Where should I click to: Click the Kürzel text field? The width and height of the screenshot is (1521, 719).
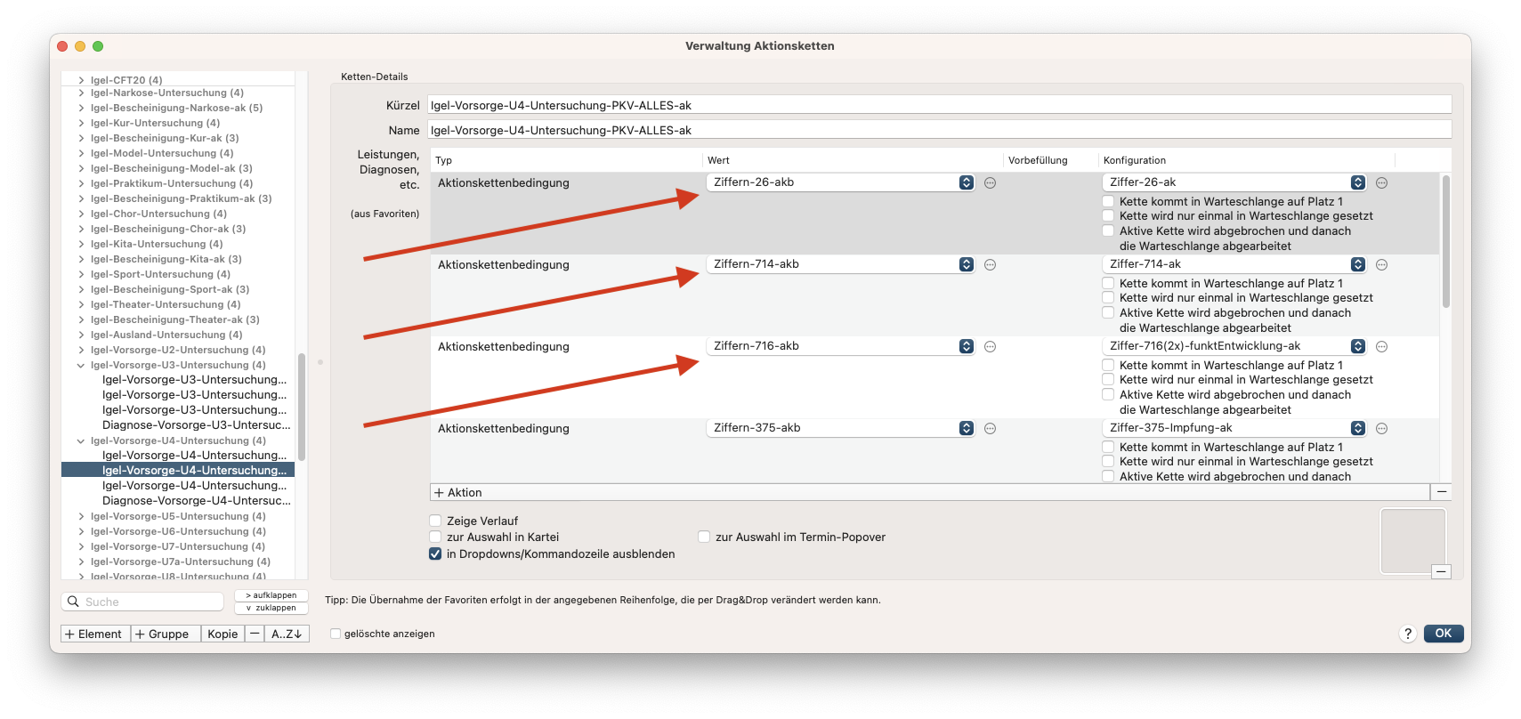939,105
